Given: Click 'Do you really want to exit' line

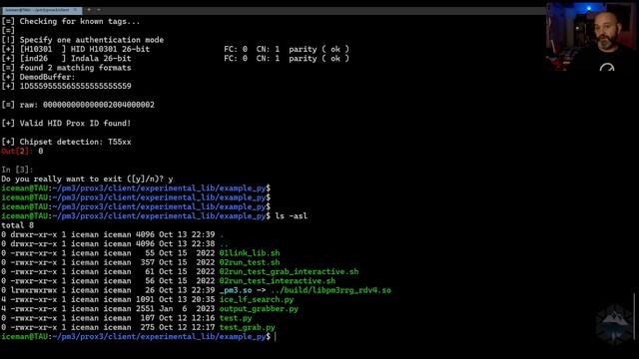Looking at the screenshot, I should pos(87,179).
